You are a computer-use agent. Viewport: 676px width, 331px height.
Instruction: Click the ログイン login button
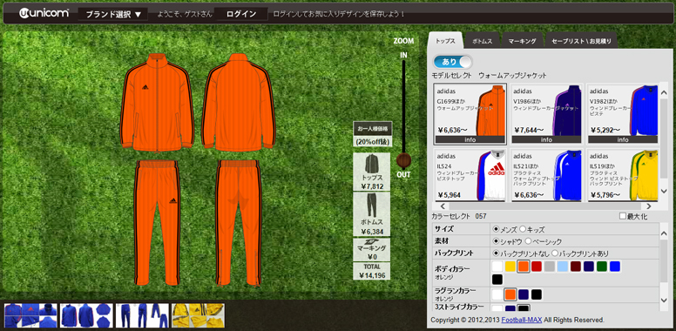pyautogui.click(x=241, y=14)
